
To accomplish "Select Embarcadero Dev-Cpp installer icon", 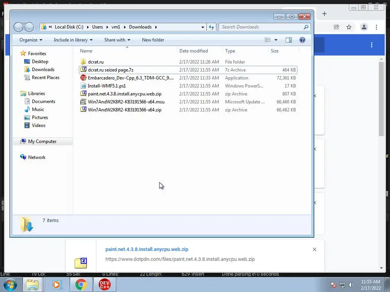I will pyautogui.click(x=83, y=78).
